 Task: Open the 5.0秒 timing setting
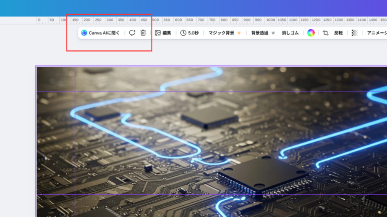189,33
